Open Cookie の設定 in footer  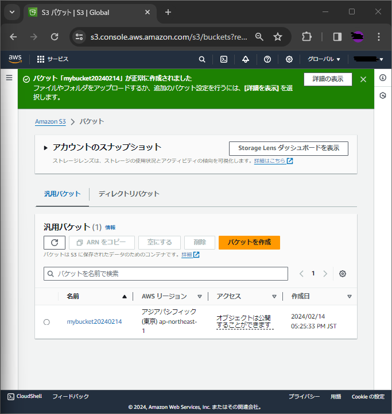click(x=368, y=397)
